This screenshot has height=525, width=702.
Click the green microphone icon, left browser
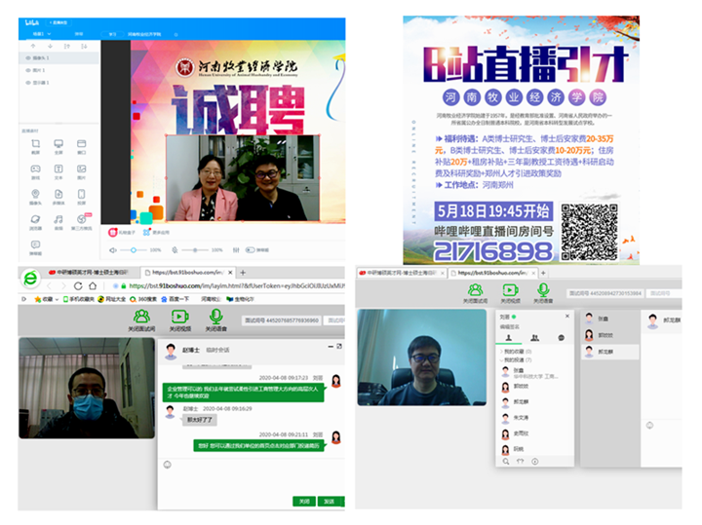point(216,317)
